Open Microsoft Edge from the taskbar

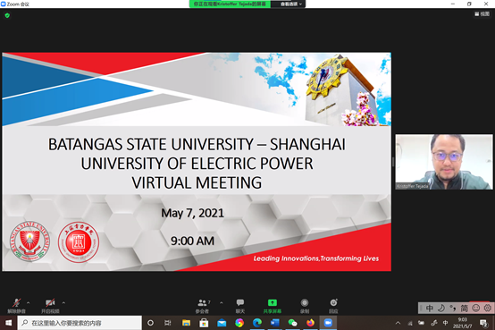coord(257,323)
